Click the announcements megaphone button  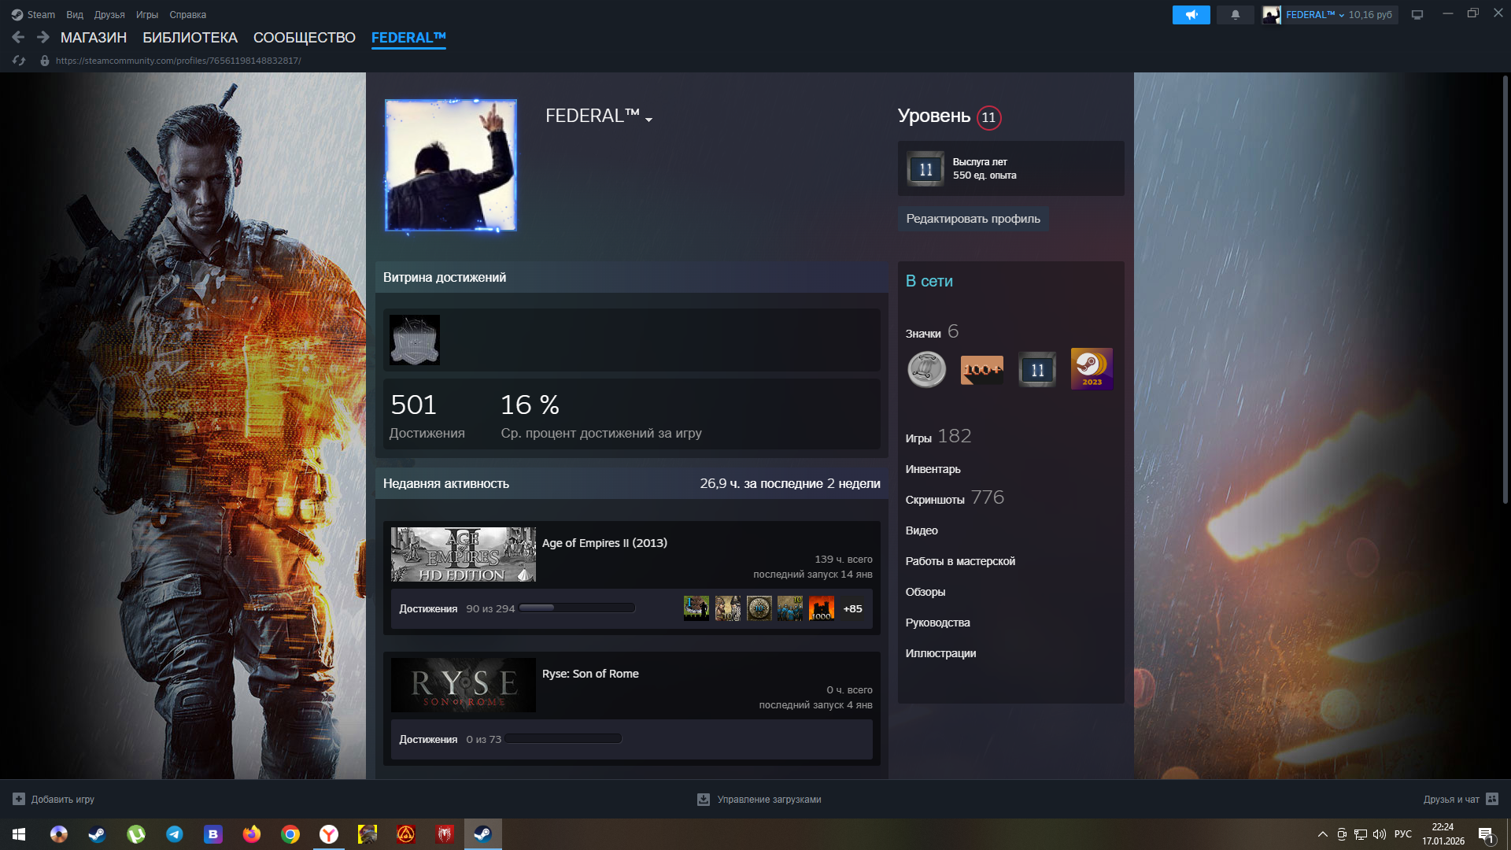[1191, 15]
